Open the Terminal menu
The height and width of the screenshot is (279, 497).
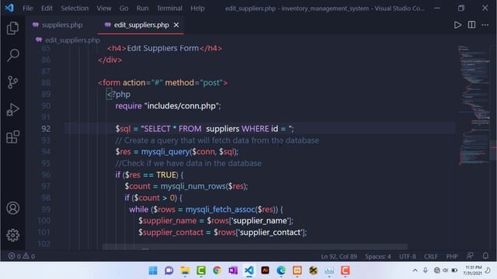pos(169,9)
